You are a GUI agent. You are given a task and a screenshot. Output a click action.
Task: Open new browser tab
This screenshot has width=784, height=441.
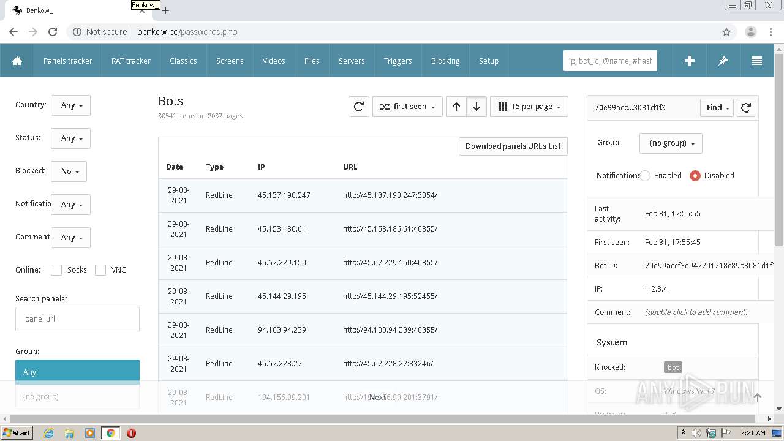[165, 10]
